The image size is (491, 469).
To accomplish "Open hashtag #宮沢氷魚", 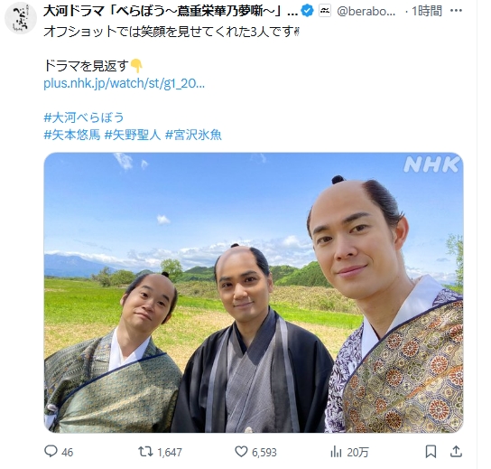I will pos(193,135).
